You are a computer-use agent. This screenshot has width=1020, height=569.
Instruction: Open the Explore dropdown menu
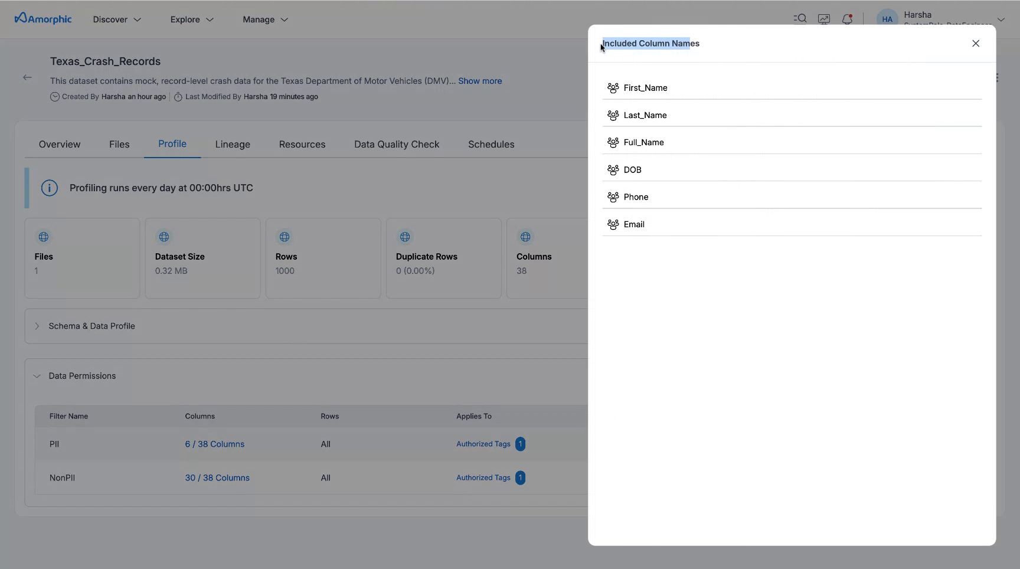tap(191, 19)
